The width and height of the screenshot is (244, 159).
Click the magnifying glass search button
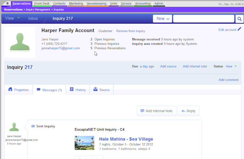point(240,19)
